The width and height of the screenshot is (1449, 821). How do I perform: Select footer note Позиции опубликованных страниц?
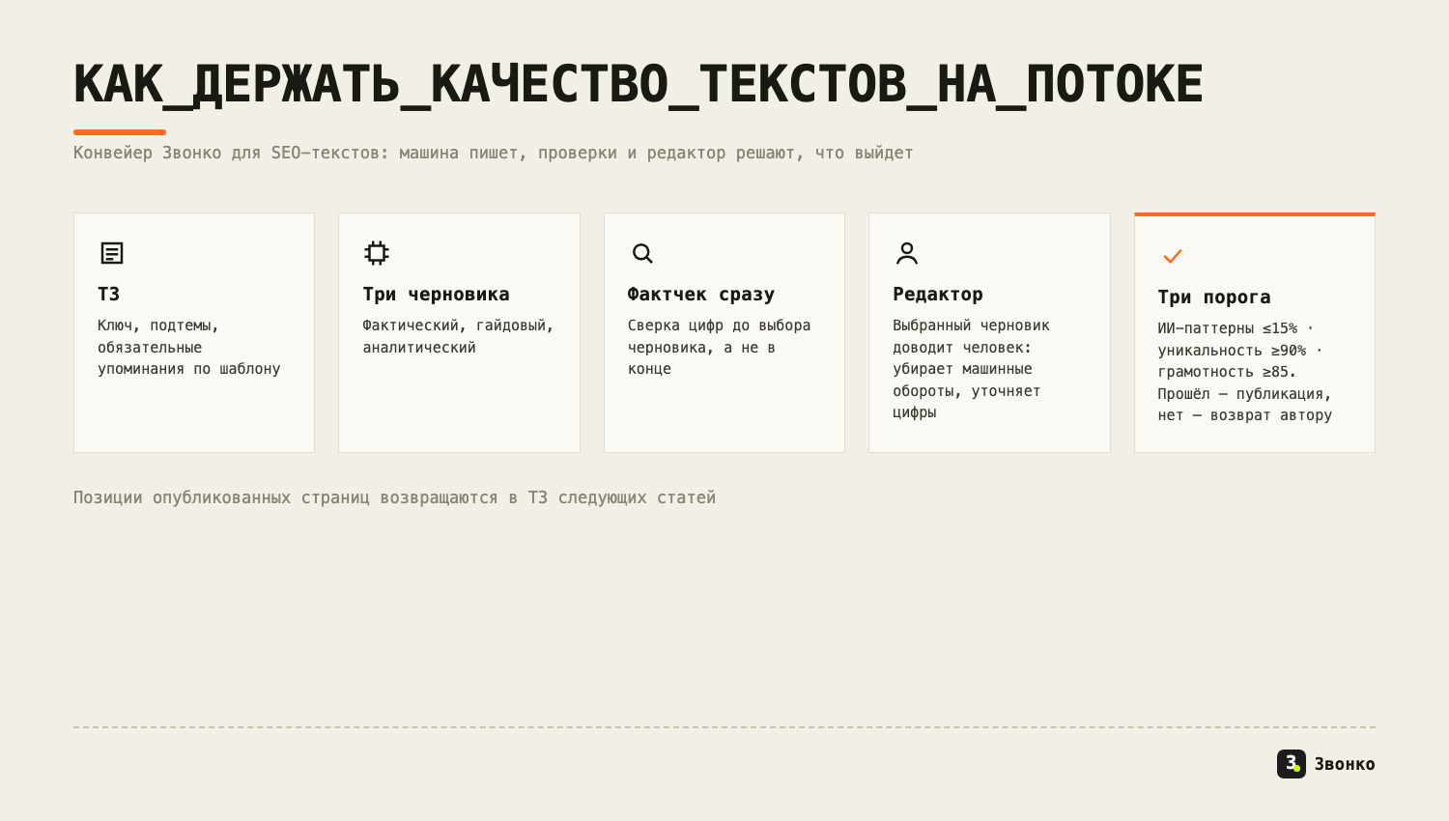pos(394,497)
